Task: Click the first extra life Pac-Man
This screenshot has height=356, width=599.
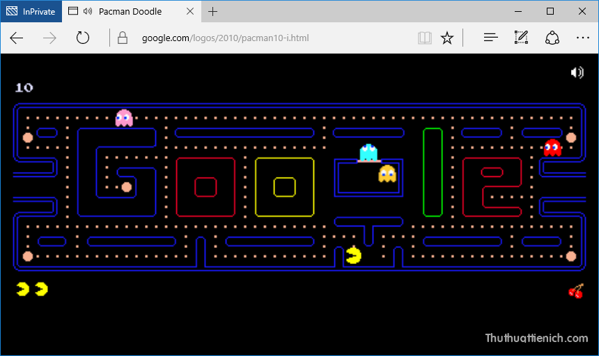Action: point(23,289)
